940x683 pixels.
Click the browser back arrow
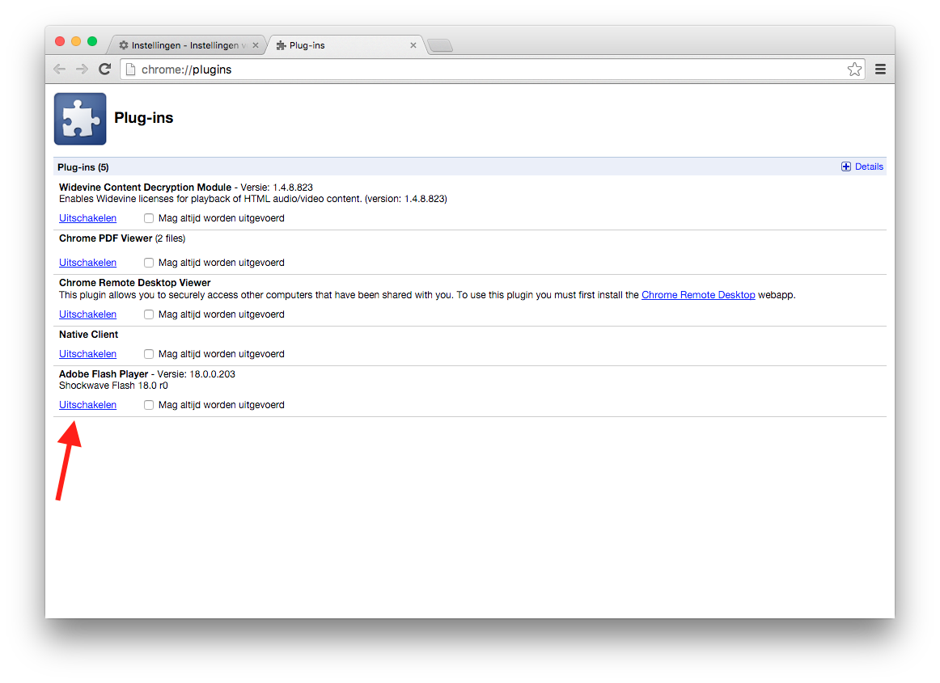(59, 70)
